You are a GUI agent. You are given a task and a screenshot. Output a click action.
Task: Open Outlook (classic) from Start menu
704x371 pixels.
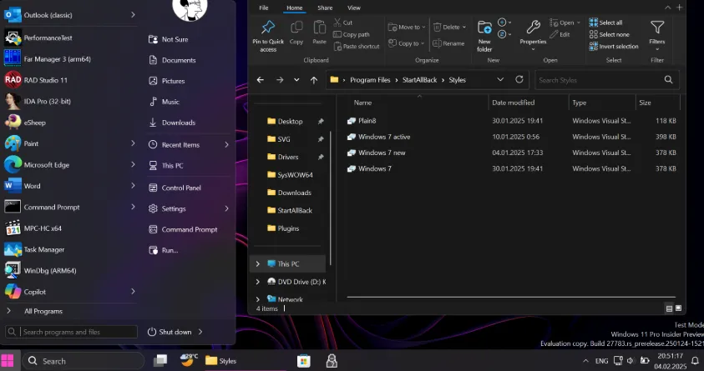pos(69,15)
